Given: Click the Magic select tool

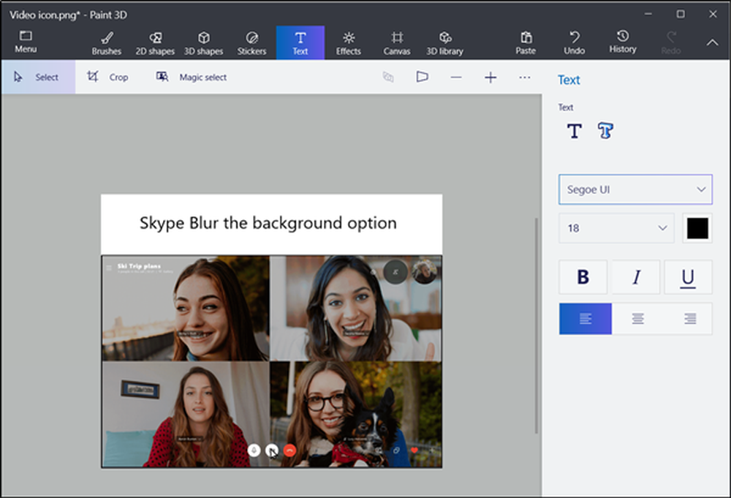Looking at the screenshot, I should click(192, 78).
